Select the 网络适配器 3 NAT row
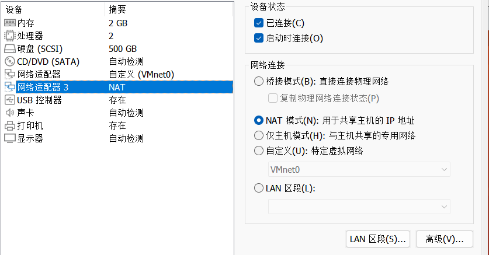489x255 pixels. tap(117, 88)
